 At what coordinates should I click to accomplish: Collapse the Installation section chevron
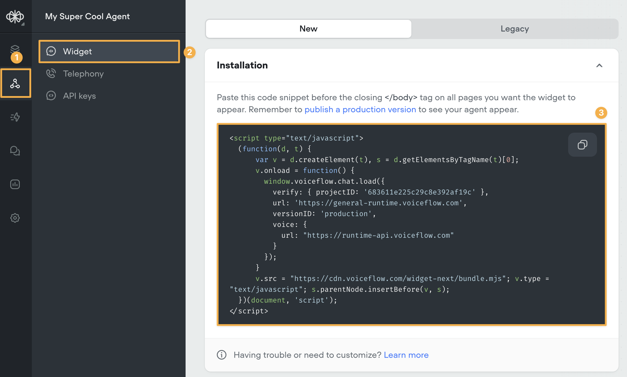click(599, 65)
